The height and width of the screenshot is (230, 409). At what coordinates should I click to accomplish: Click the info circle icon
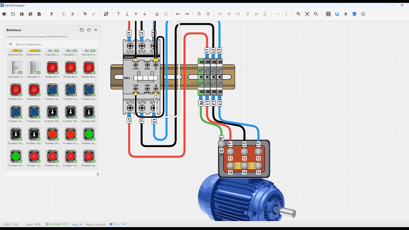click(363, 14)
